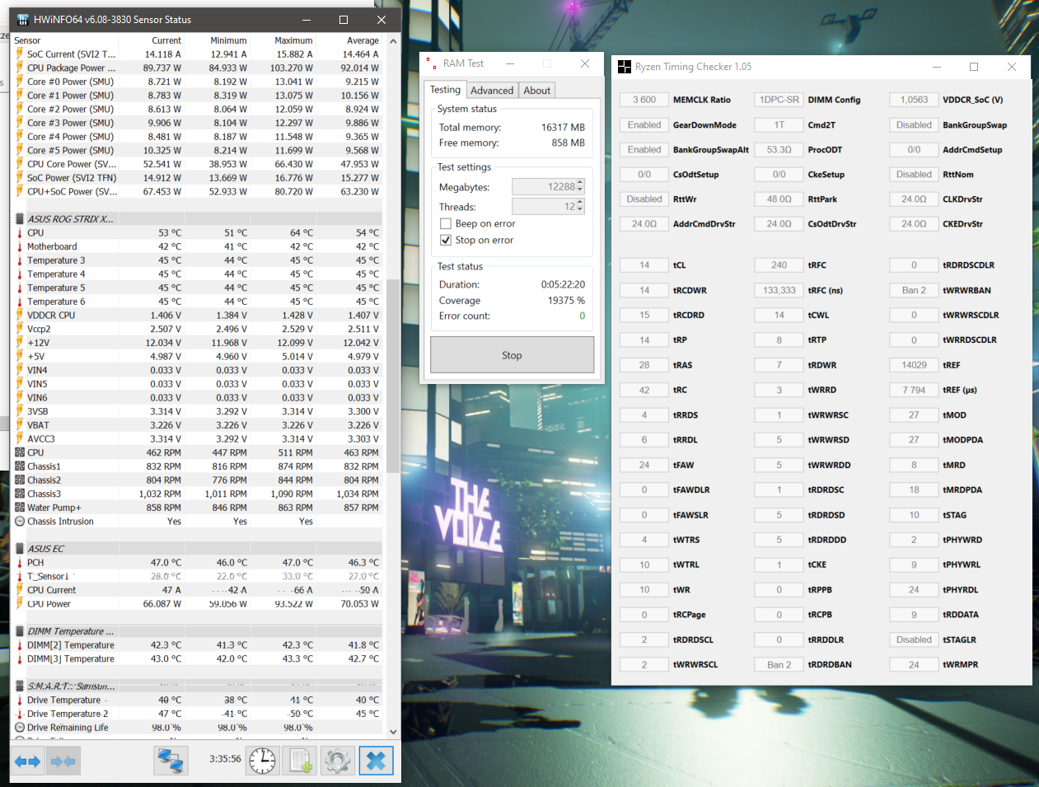The height and width of the screenshot is (787, 1039).
Task: Click the DIMM Config field 1DPC-SR
Action: click(x=779, y=100)
